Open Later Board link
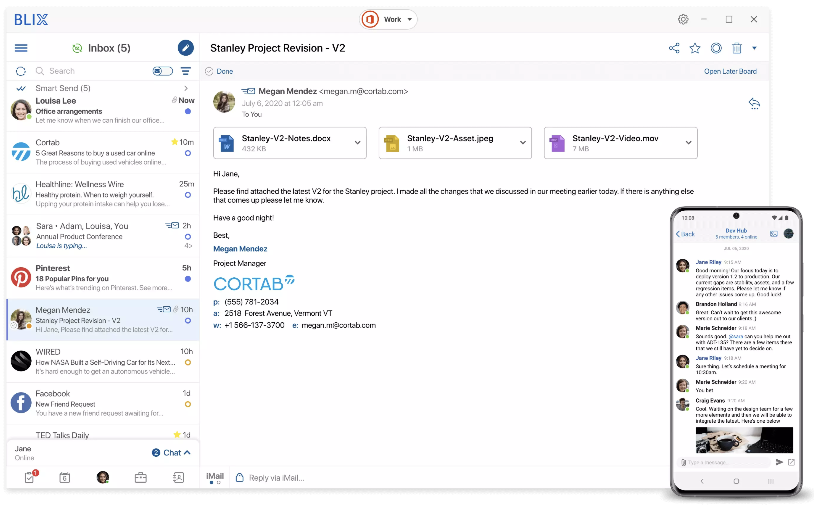Screen dimensions: 814x507 [730, 71]
